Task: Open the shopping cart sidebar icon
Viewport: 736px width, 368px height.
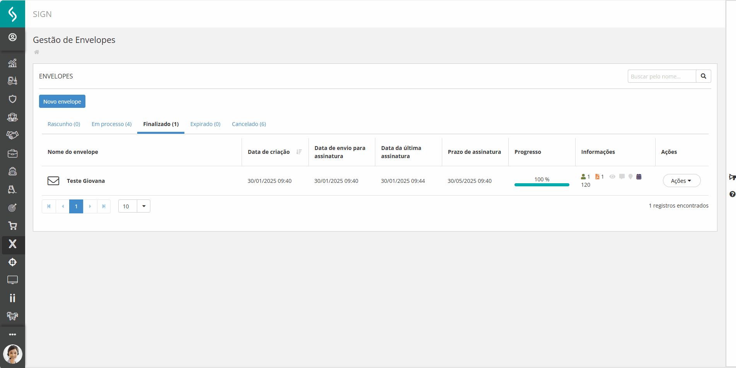Action: (x=12, y=226)
